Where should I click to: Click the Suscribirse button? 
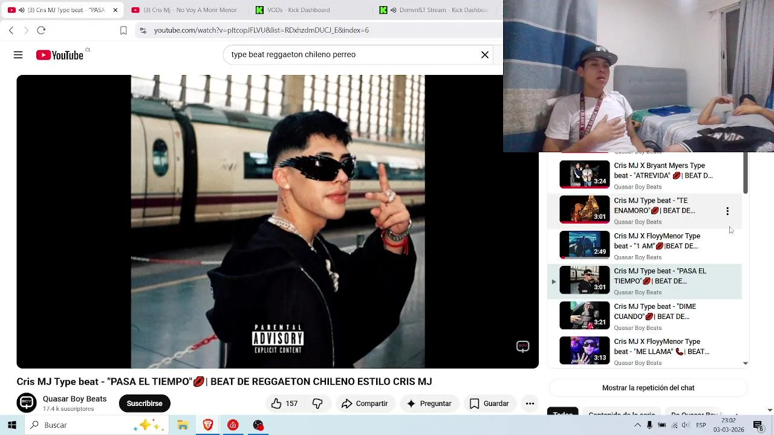coord(145,404)
